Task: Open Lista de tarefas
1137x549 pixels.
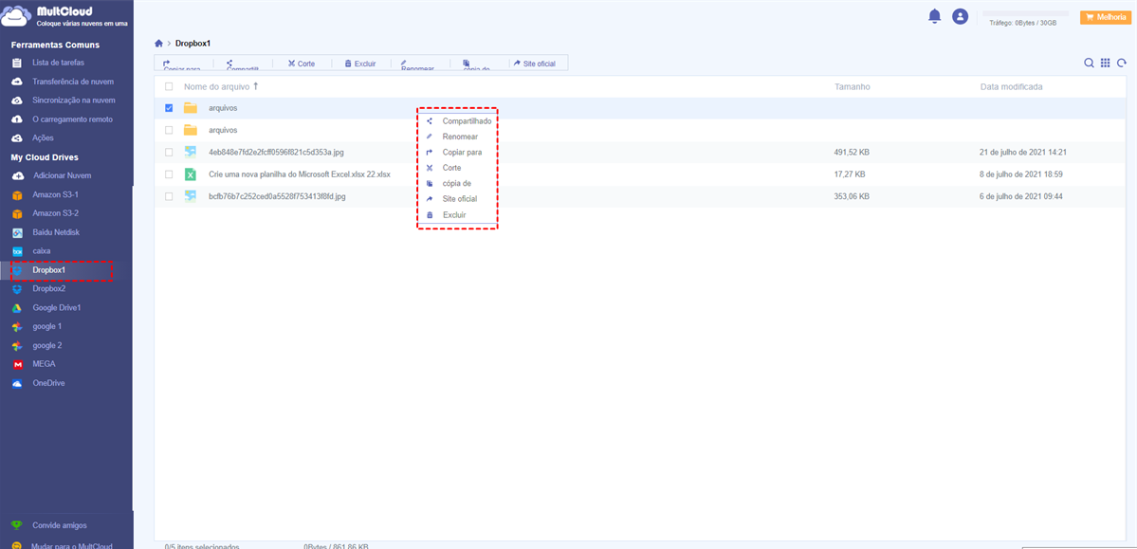Action: (58, 64)
